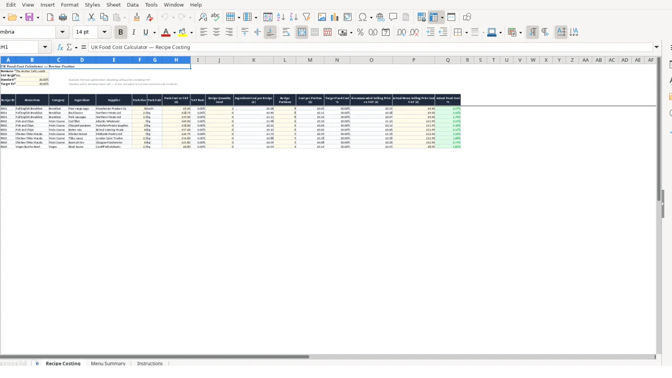Select column P header
The width and height of the screenshot is (672, 378).
pyautogui.click(x=414, y=60)
